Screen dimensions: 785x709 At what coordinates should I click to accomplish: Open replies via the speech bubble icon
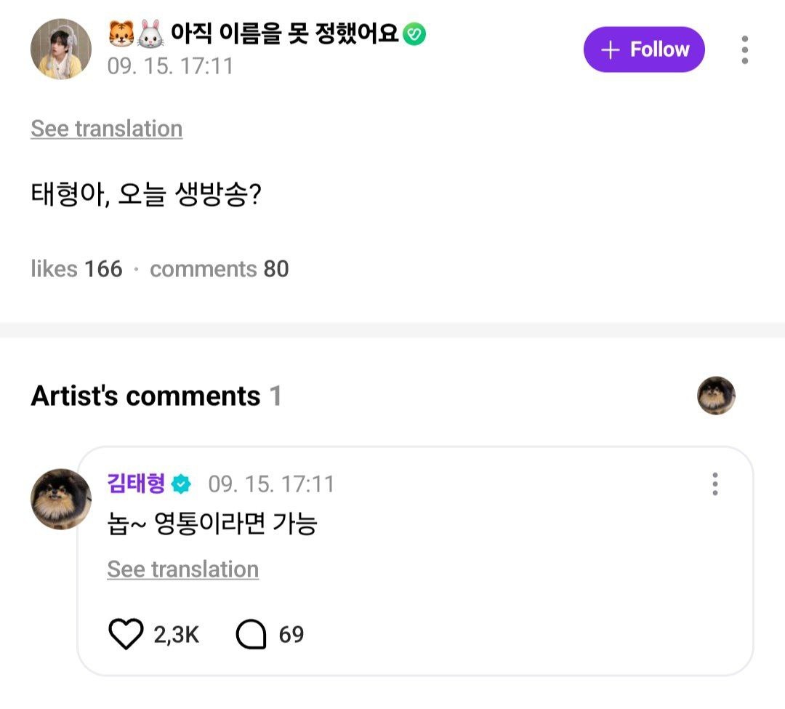tap(251, 634)
